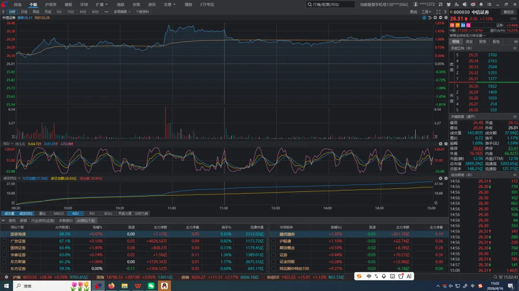
Task: Expand the 交易 menu dropdown
Action: (x=170, y=4)
